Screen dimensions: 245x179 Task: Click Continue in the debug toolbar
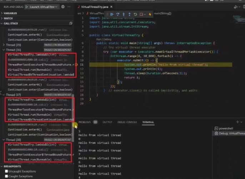coord(112,14)
